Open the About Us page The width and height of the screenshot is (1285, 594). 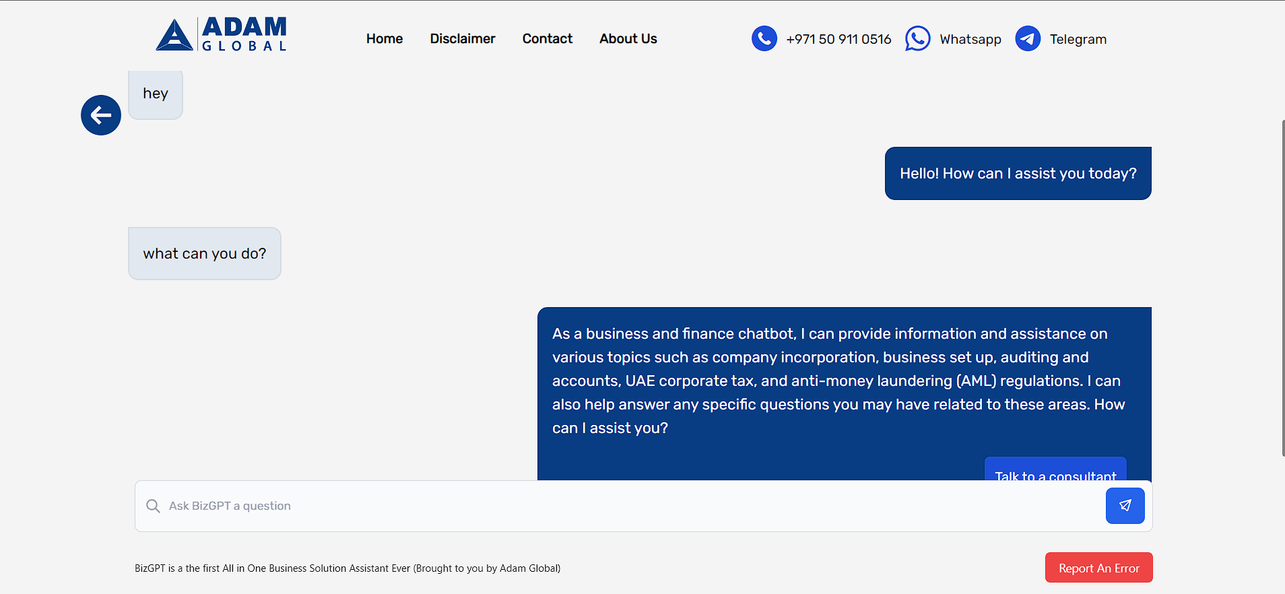[x=628, y=38]
